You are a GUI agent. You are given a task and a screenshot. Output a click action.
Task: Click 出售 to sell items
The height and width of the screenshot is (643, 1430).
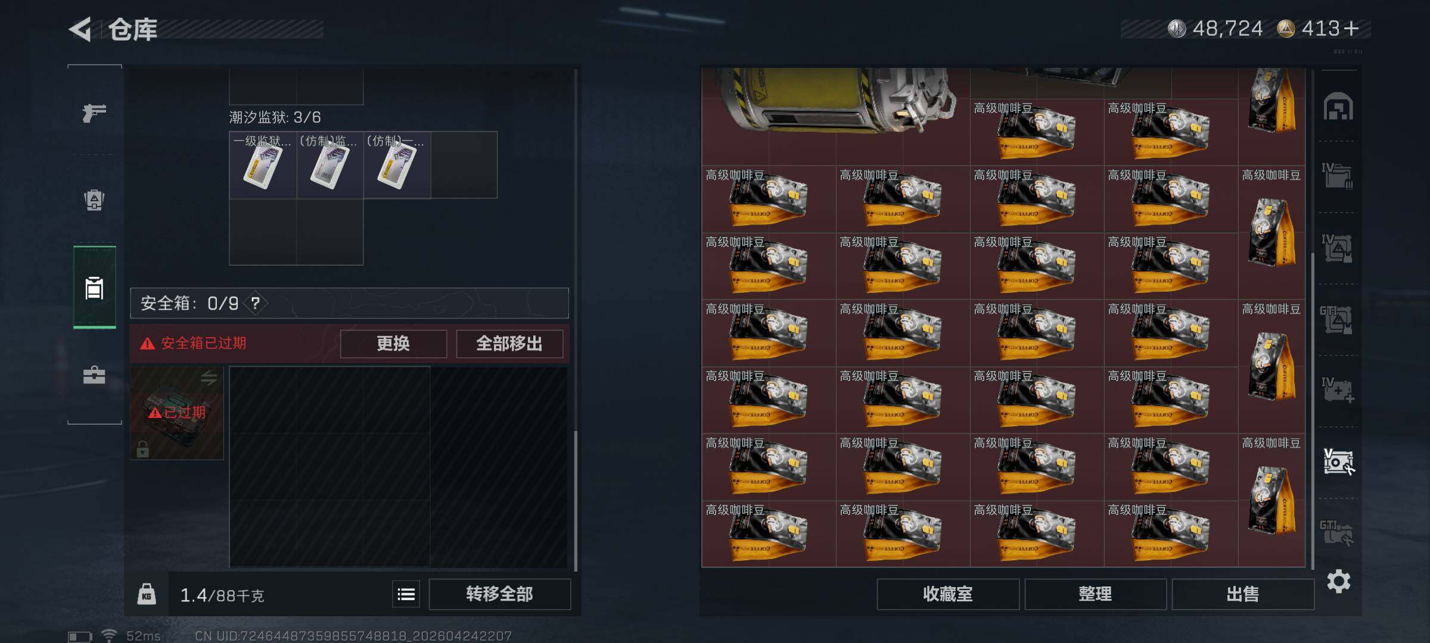[x=1243, y=594]
